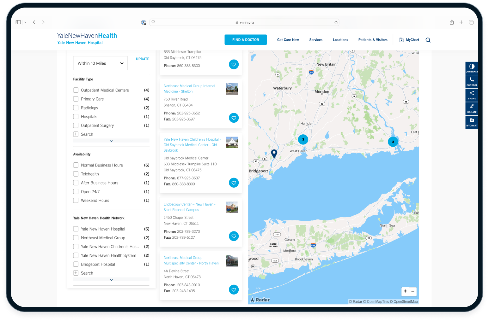Open Children's Hospital Old Saybrook Medical Center link
489x321 pixels.
tap(192, 145)
